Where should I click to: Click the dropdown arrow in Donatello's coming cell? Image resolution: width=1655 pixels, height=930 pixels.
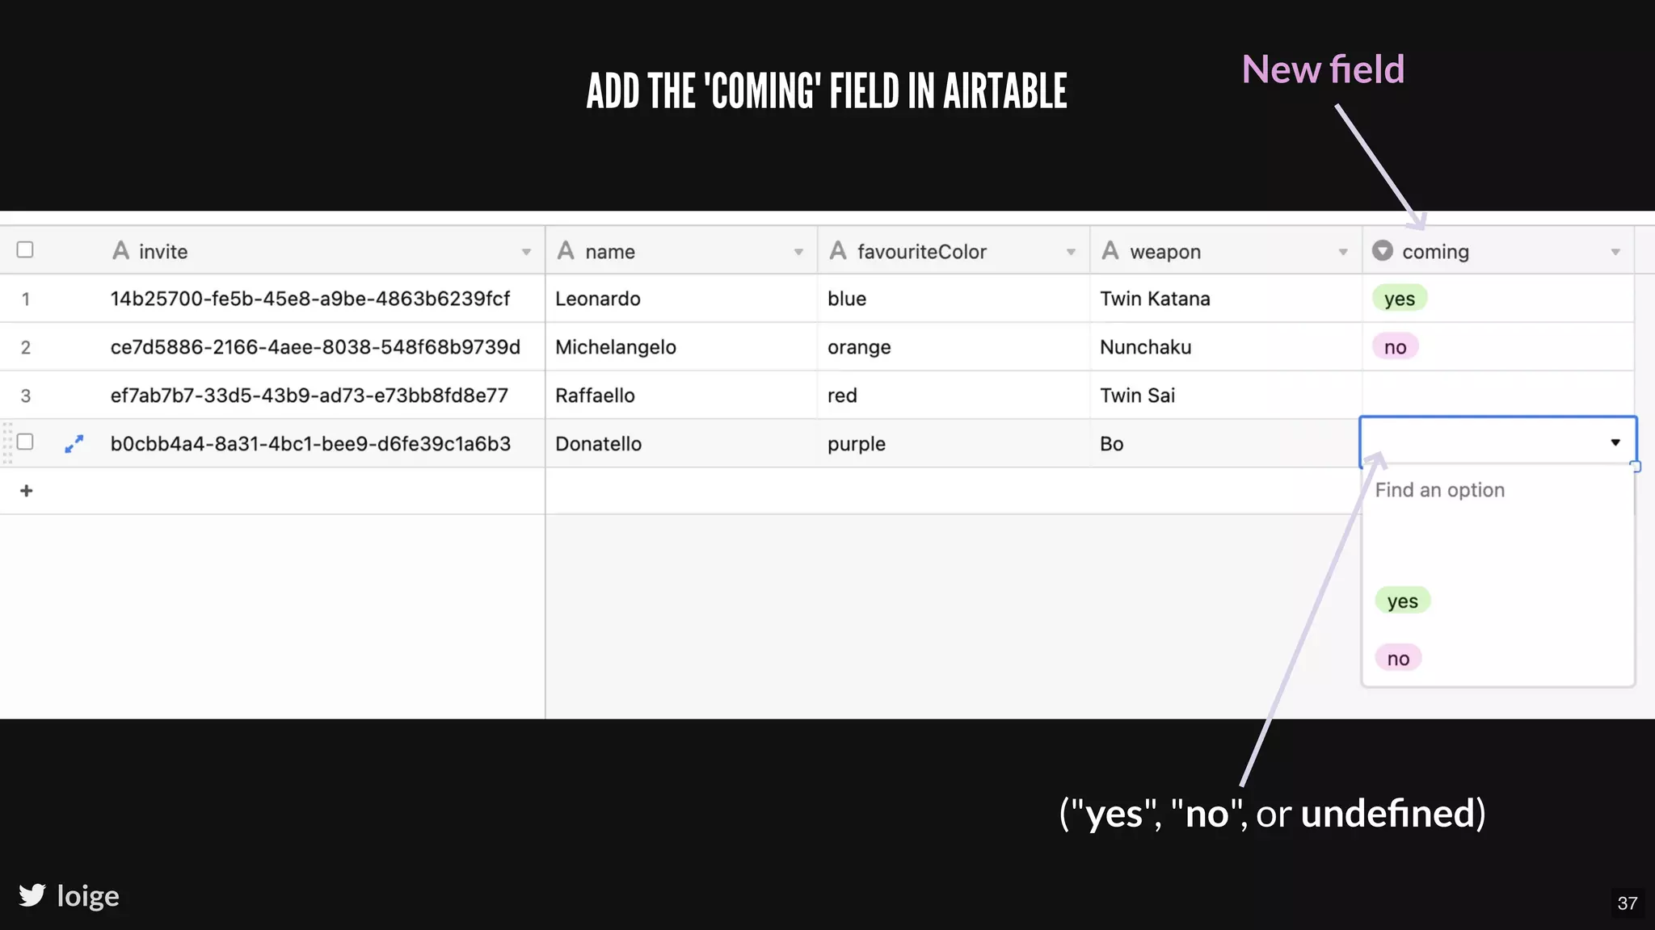coord(1615,442)
